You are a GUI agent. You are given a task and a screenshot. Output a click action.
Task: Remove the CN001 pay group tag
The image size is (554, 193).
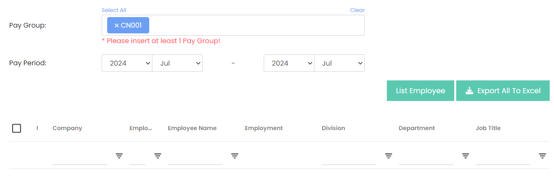coord(116,25)
